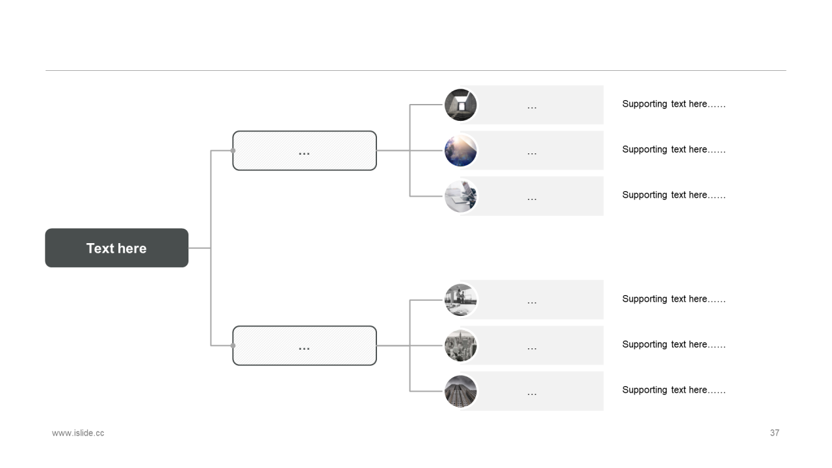
Task: Click the gray bar beside the tunnel image
Action: click(x=532, y=105)
